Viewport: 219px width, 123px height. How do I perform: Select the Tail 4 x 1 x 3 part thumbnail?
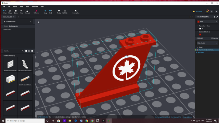(x=25, y=64)
